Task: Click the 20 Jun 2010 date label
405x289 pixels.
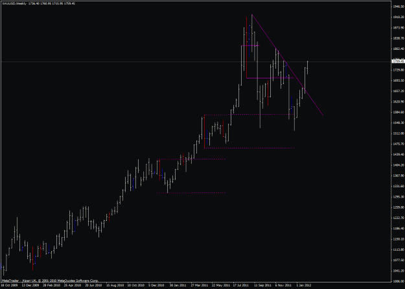Action: click(94, 285)
